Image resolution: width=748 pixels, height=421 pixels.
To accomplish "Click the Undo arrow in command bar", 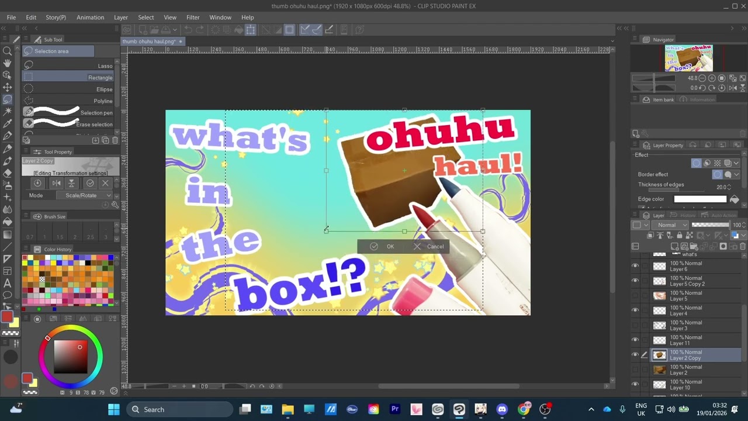I will tap(188, 30).
